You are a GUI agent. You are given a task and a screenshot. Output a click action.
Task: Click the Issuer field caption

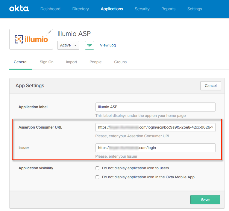point(24,148)
